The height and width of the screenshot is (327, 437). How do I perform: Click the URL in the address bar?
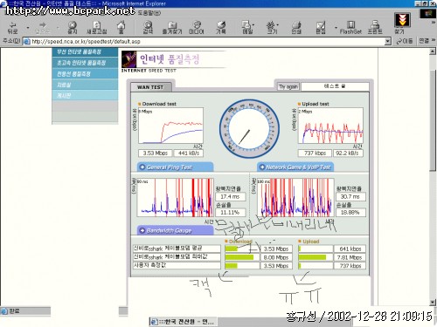(x=86, y=41)
